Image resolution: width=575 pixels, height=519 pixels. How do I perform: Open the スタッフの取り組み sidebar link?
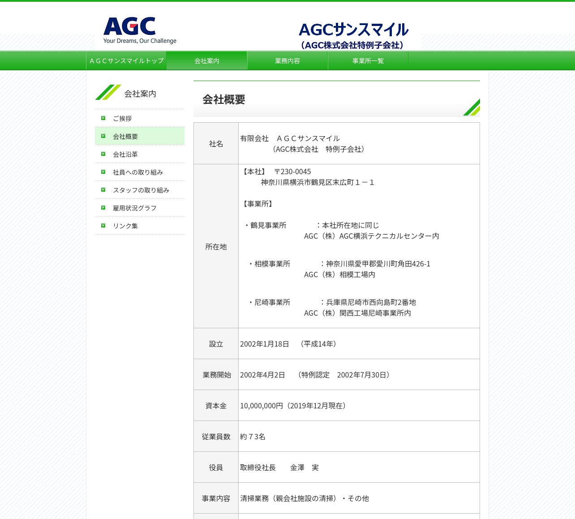coord(140,190)
